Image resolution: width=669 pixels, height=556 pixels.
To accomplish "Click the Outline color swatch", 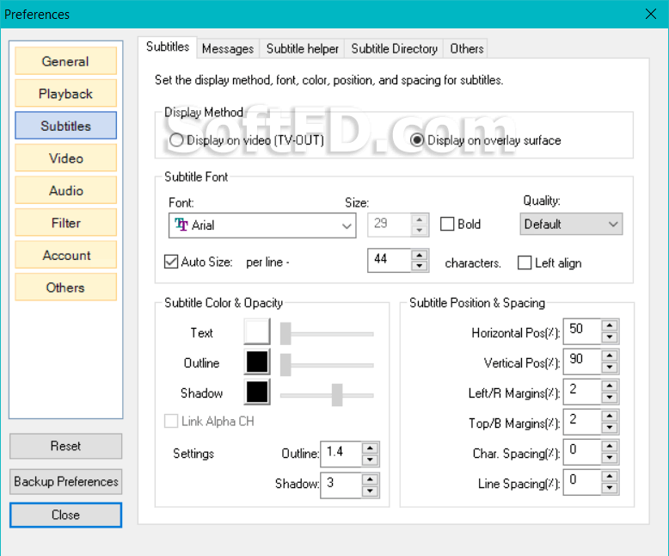I will coord(257,362).
